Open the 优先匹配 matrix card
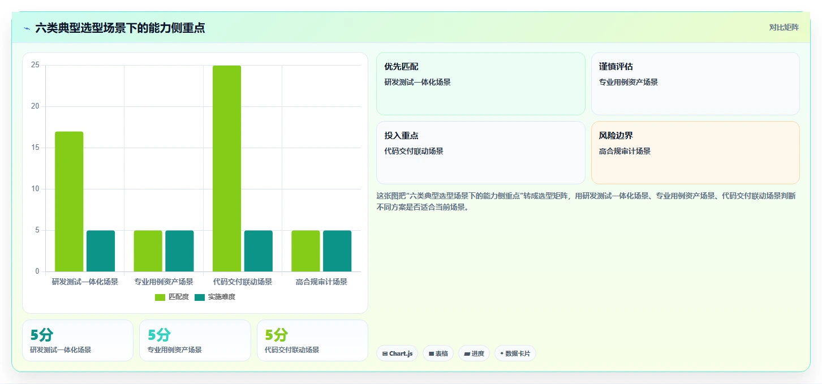Viewport: 822px width, 384px height. pos(481,84)
